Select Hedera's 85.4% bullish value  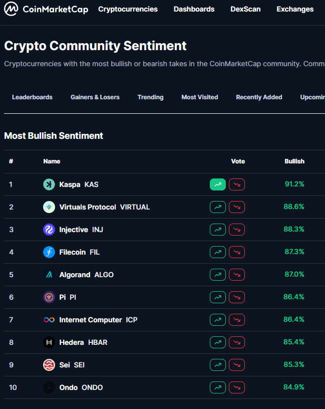[294, 342]
